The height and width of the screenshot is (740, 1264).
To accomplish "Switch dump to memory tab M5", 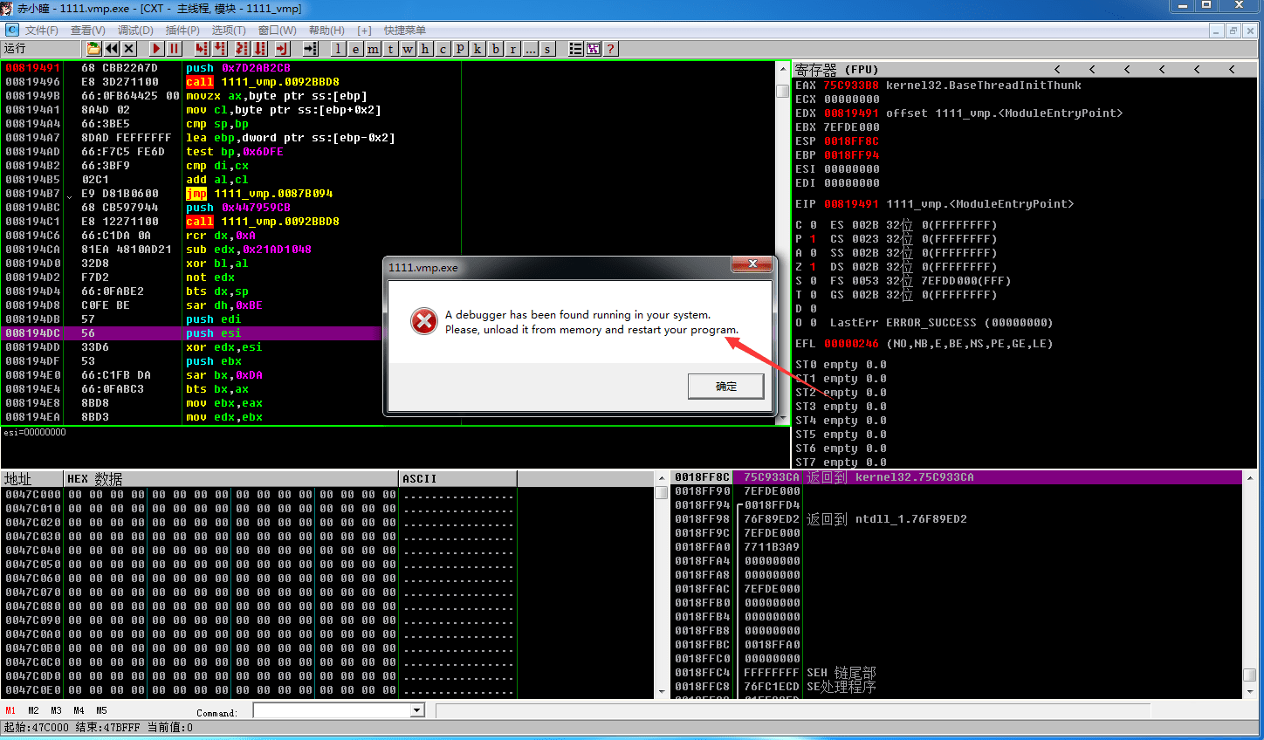I will click(x=101, y=710).
